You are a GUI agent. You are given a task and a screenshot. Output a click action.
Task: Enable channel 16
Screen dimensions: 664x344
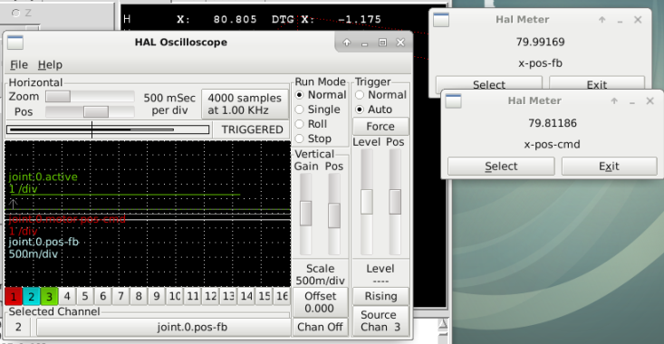282,296
